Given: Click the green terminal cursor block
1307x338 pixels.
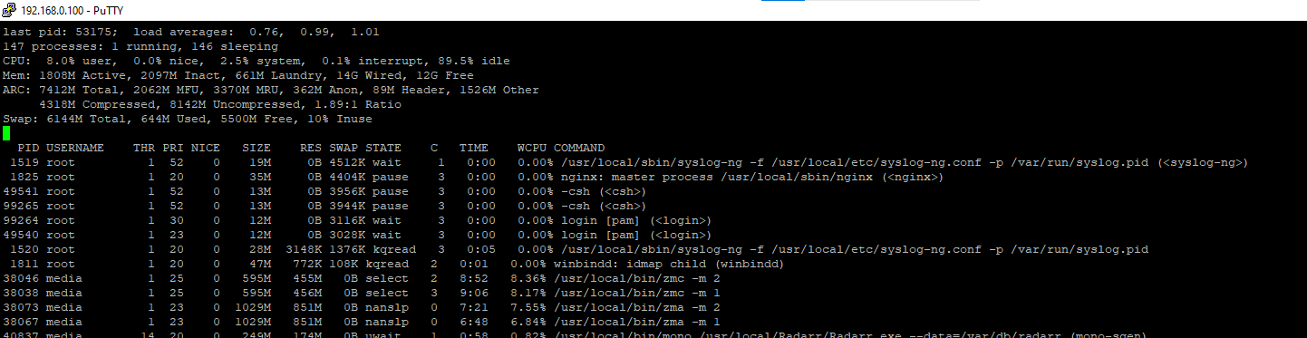Looking at the screenshot, I should click(6, 133).
